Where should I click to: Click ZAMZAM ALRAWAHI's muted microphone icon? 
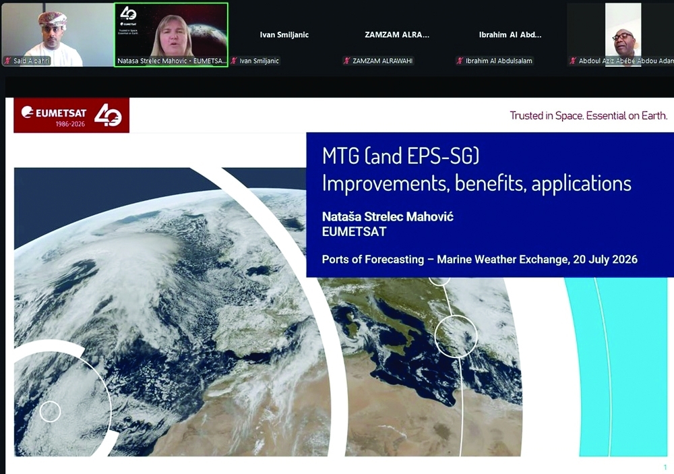point(347,61)
